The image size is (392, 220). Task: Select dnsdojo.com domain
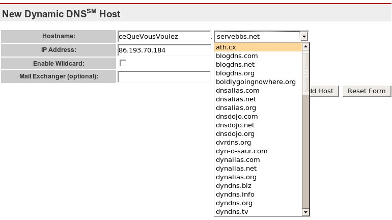[x=258, y=117]
